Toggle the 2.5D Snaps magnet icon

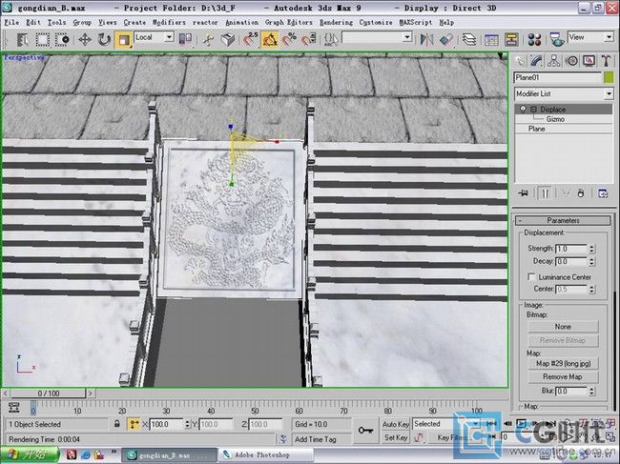250,39
